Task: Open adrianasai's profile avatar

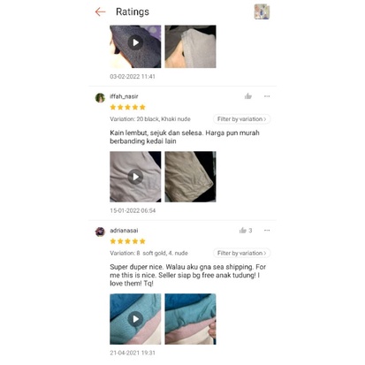Action: [x=100, y=232]
